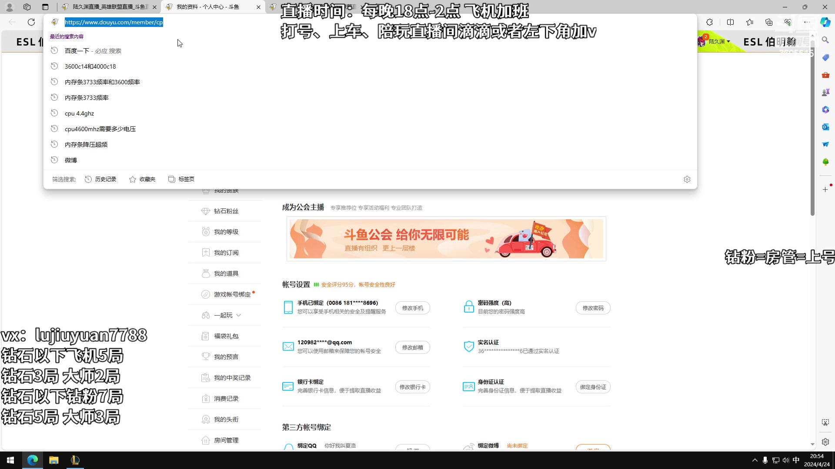Open File Explorer from the taskbar
The width and height of the screenshot is (835, 469).
(53, 460)
